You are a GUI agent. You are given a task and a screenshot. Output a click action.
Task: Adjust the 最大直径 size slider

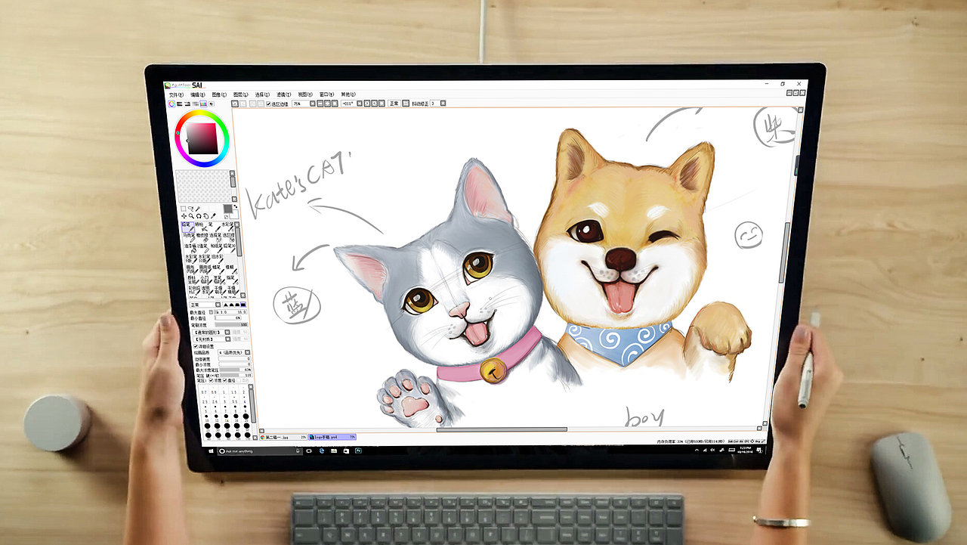(x=230, y=312)
